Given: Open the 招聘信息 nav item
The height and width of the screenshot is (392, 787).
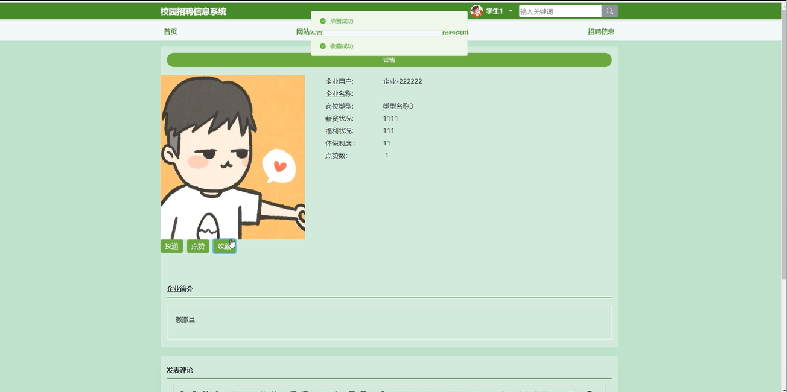Looking at the screenshot, I should click(601, 32).
